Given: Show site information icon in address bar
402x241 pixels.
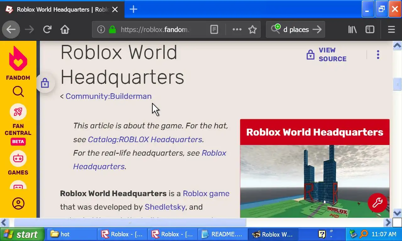Looking at the screenshot, I should pyautogui.click(x=101, y=29).
